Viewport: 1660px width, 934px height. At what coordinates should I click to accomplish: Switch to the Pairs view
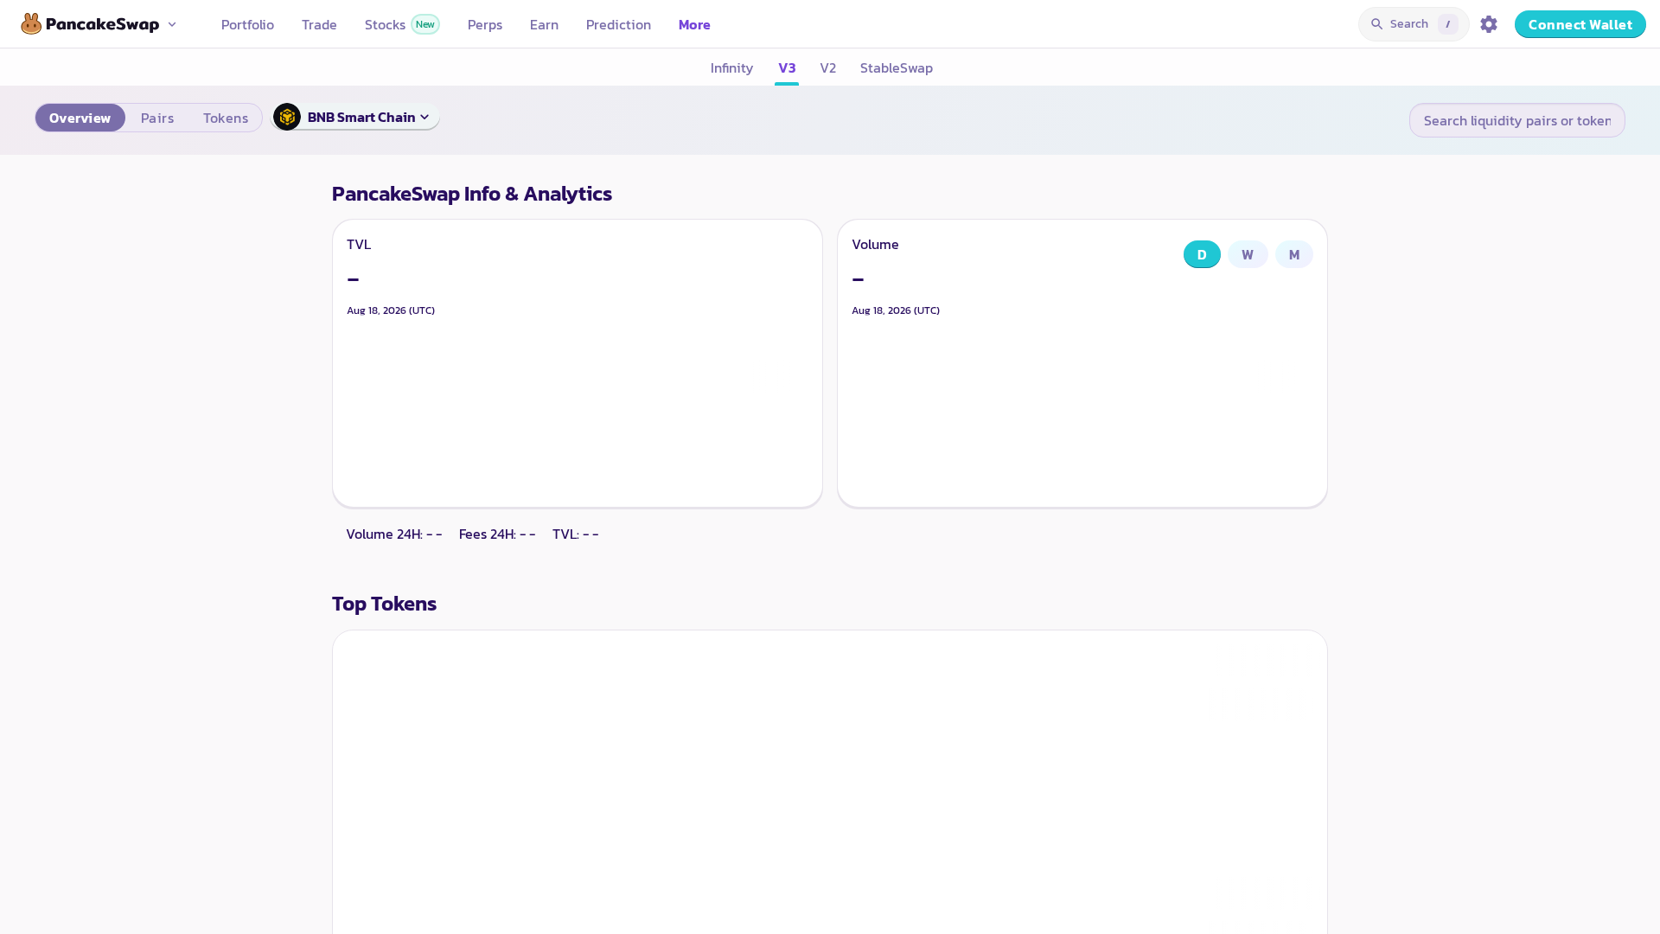coord(157,118)
